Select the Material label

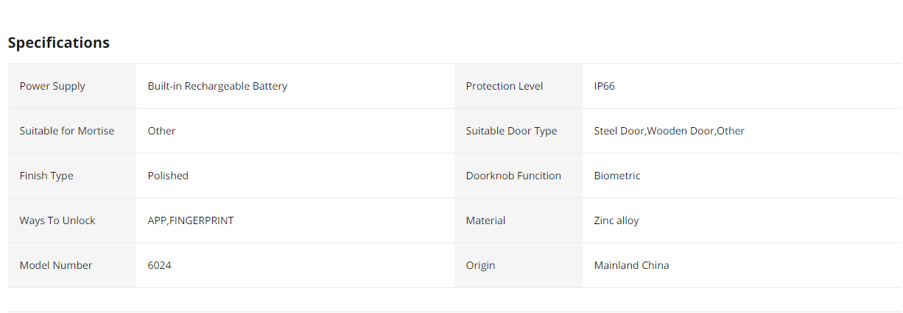tap(485, 220)
